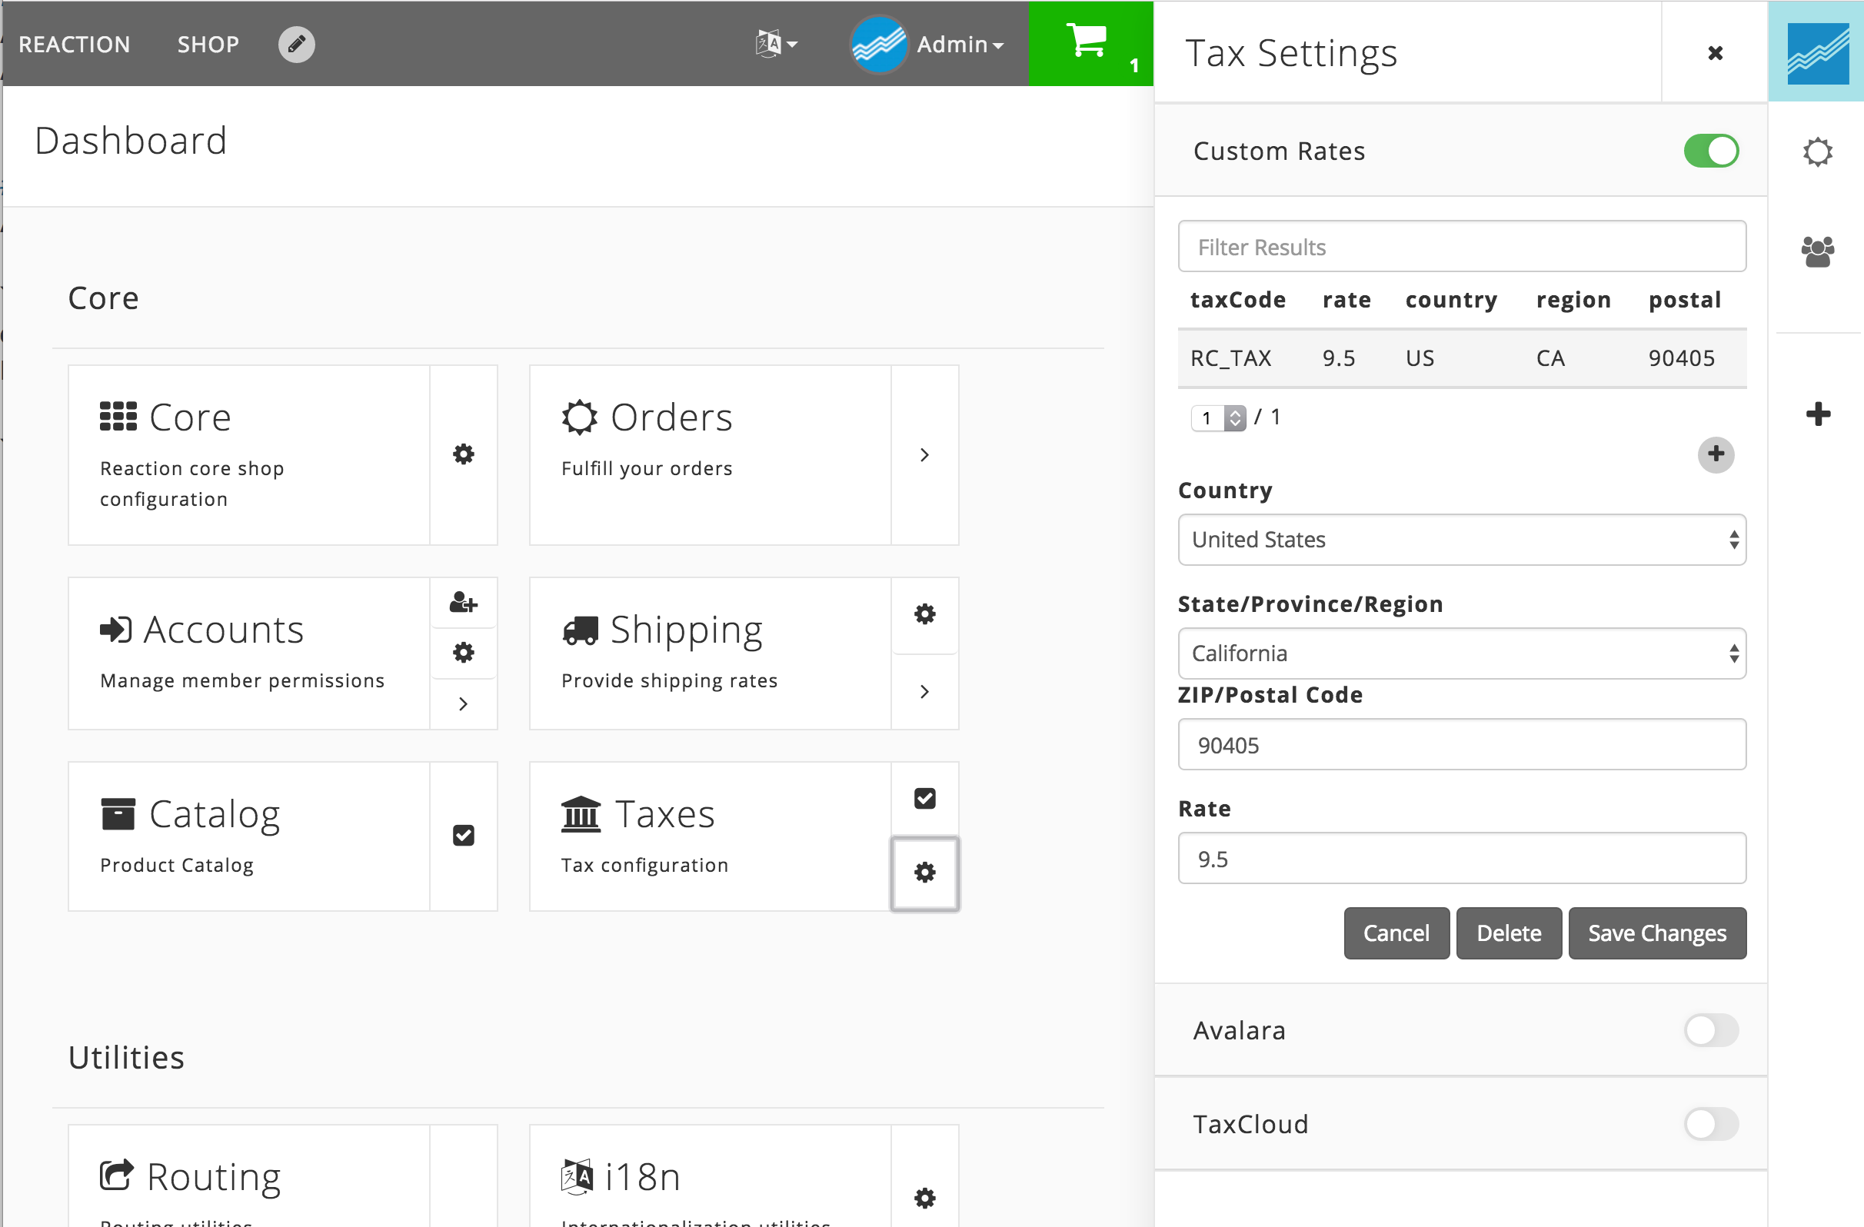This screenshot has width=1864, height=1227.
Task: Open Shipping settings gear icon
Action: click(925, 614)
